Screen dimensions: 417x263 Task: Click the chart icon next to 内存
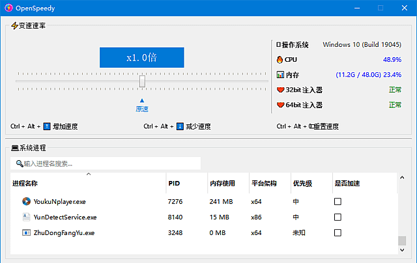pyautogui.click(x=280, y=75)
